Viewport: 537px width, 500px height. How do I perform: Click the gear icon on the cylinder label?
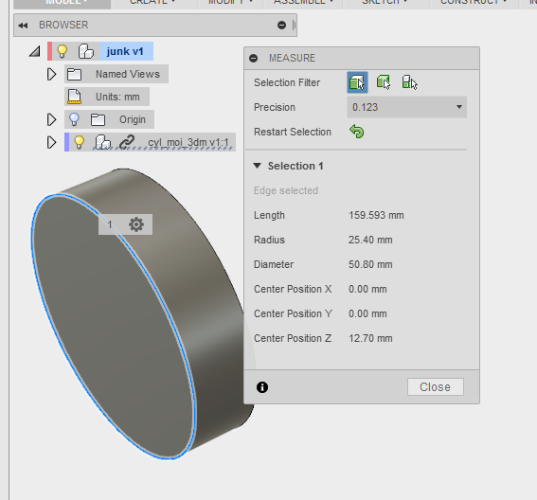136,224
